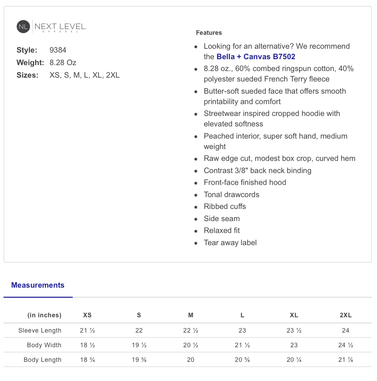Click the Style number 9384
The width and height of the screenshot is (377, 381).
(58, 50)
